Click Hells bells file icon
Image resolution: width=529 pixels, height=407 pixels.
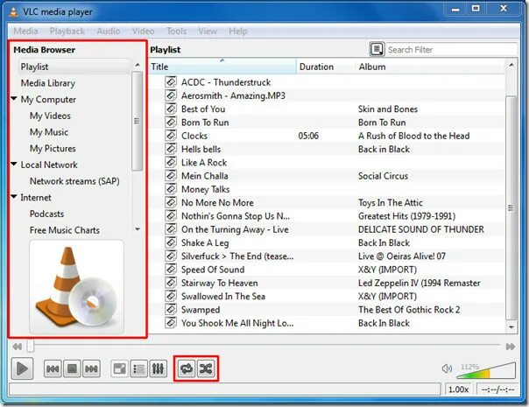[171, 149]
